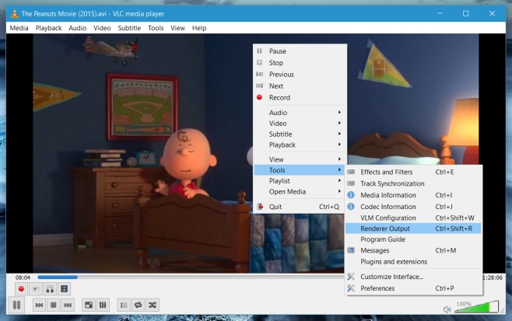Mute audio via speaker icon

coord(447,309)
